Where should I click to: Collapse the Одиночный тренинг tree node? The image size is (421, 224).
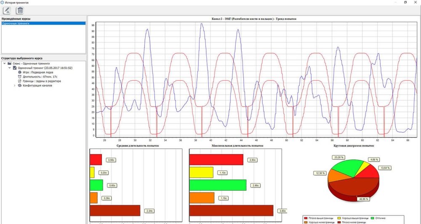(9, 68)
